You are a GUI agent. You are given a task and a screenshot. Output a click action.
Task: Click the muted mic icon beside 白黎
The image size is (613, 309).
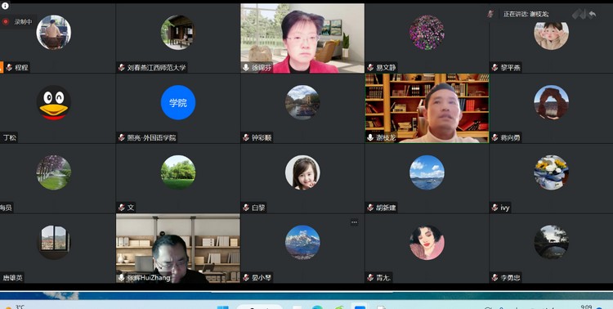pos(246,208)
